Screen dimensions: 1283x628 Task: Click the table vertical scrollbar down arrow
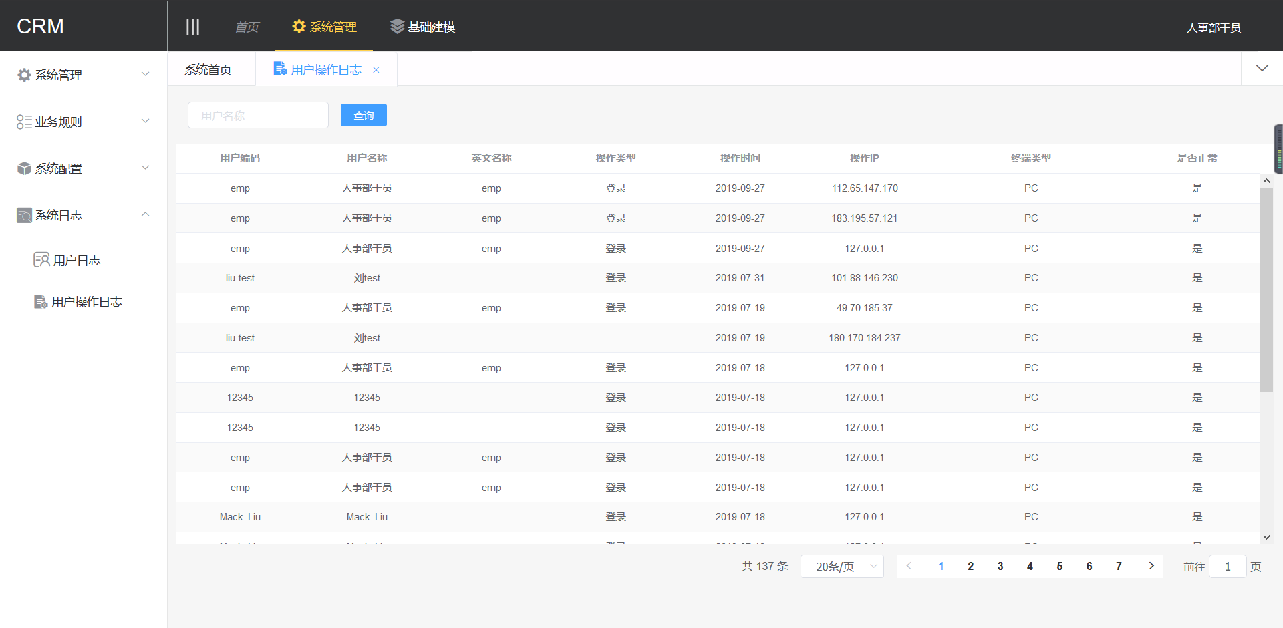pyautogui.click(x=1266, y=537)
